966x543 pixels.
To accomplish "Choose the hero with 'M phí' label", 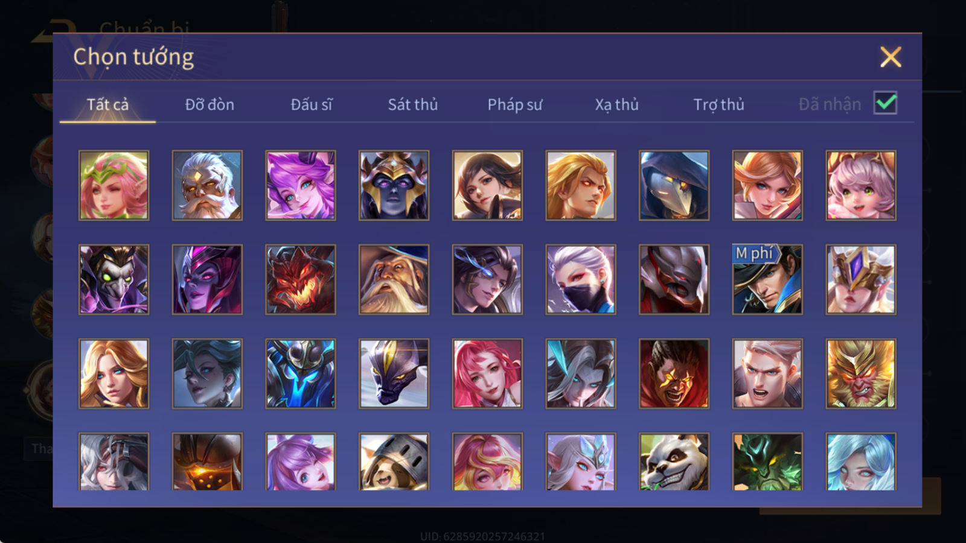I will tap(767, 279).
